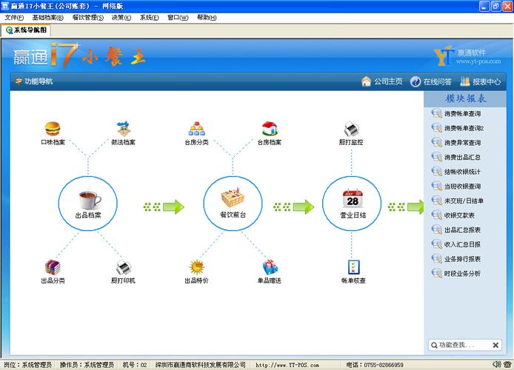Click 出品分类 books icon
This screenshot has height=370, width=514.
pos(52,267)
